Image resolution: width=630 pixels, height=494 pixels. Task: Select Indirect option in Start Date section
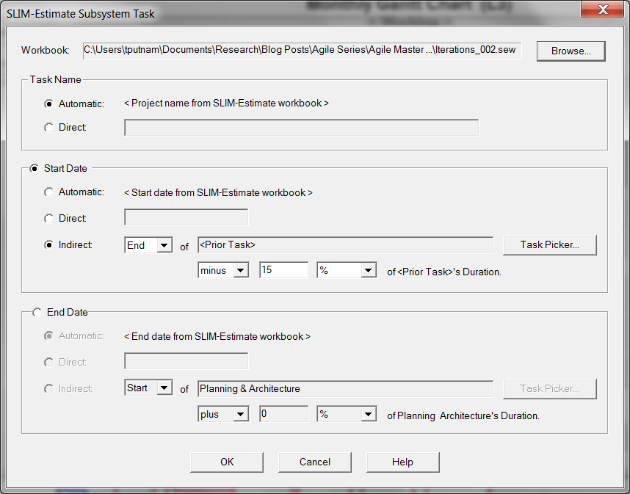point(48,245)
